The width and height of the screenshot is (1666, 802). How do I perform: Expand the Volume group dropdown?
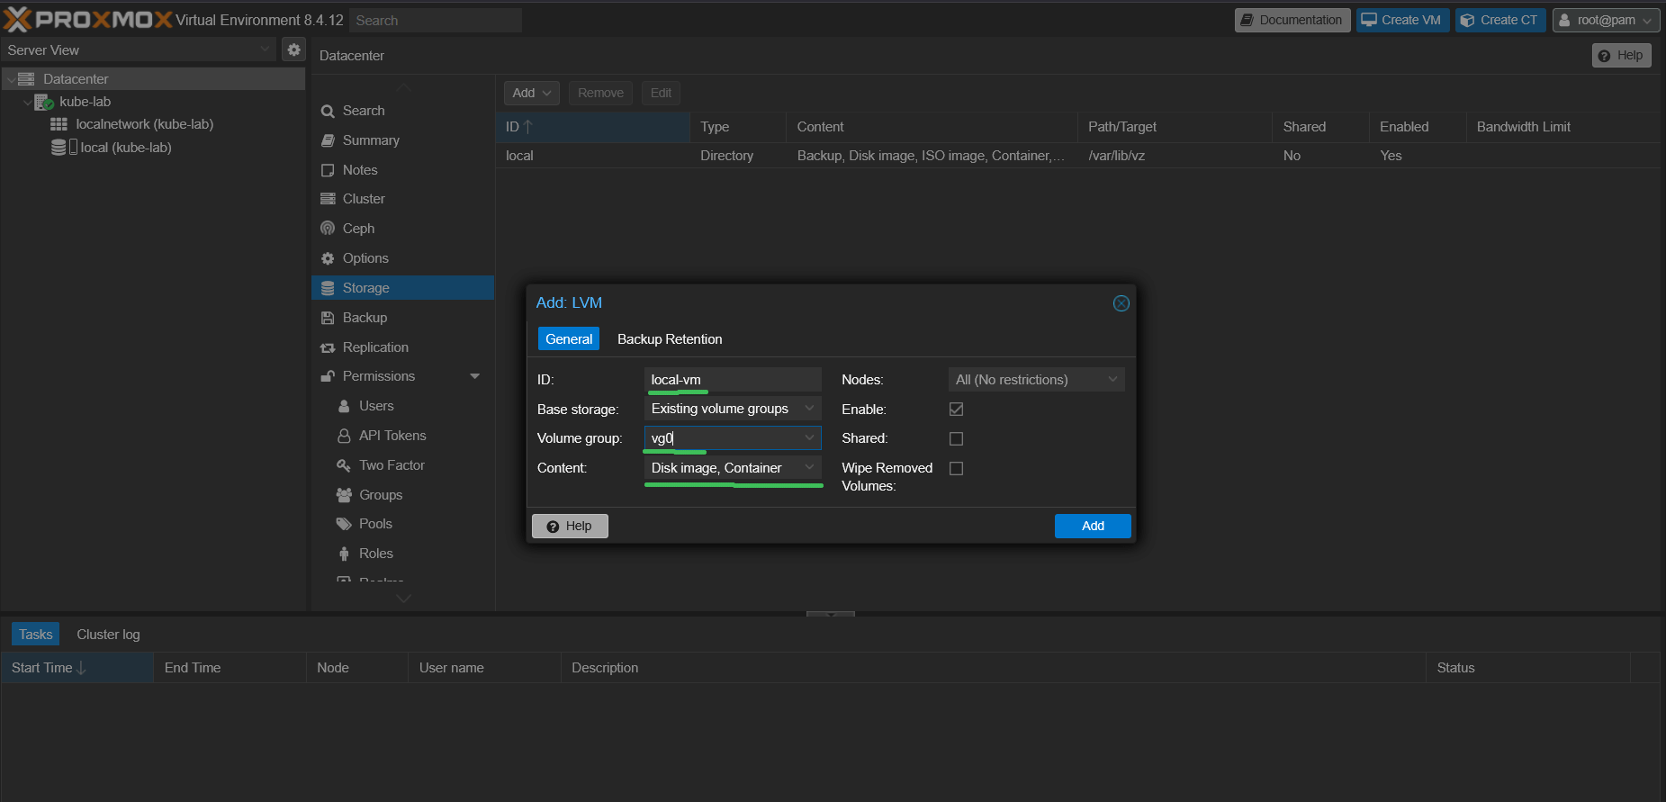[x=809, y=438]
